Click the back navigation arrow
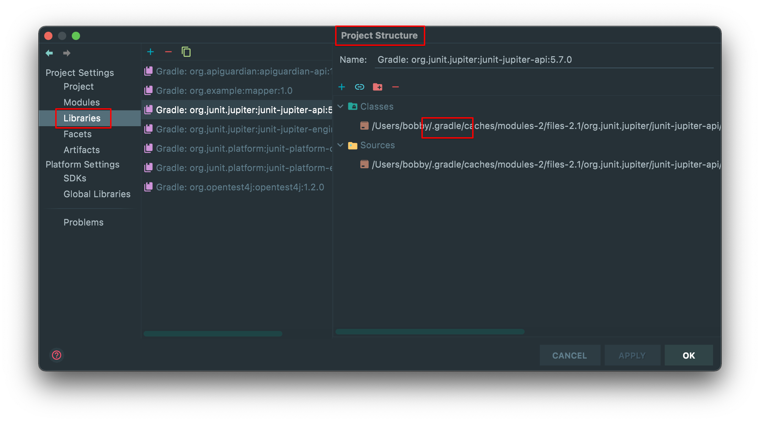This screenshot has width=760, height=422. pos(49,53)
